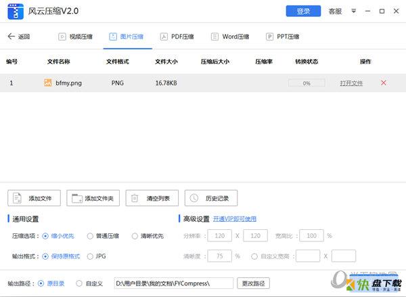This screenshot has height=297, width=406.
Task: Click the 打开文件 link for bfmy.png
Action: point(351,83)
